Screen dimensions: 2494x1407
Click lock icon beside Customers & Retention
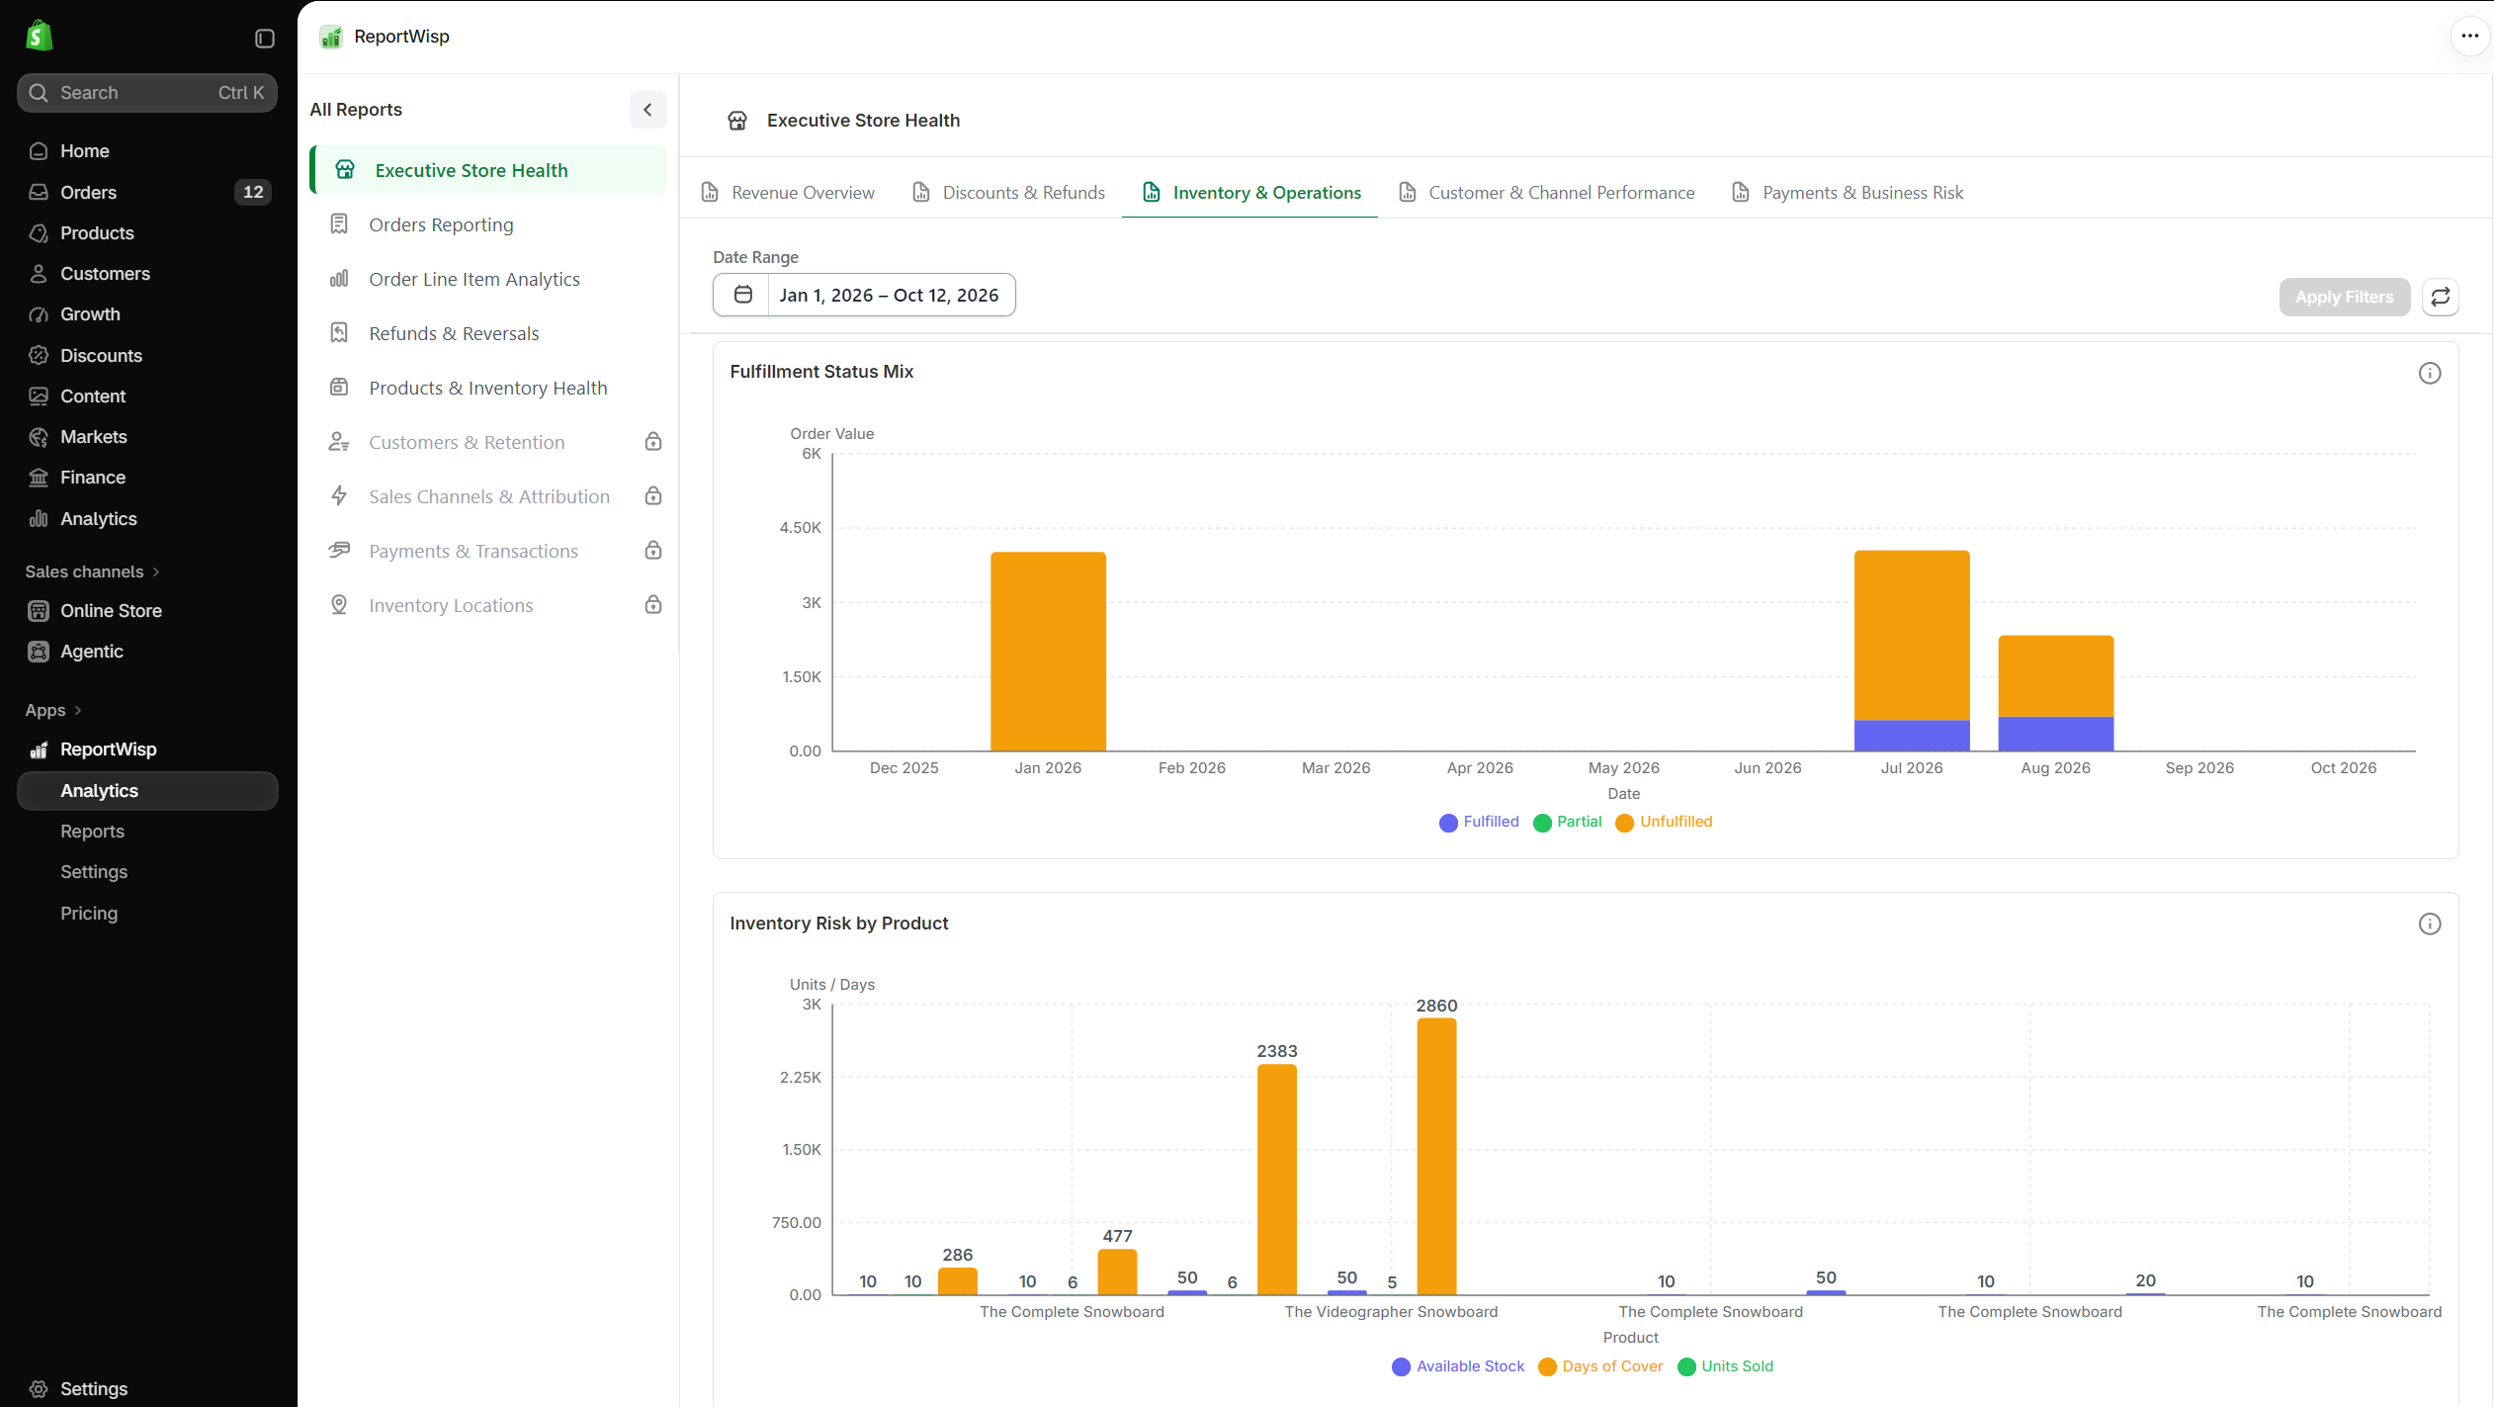point(652,442)
